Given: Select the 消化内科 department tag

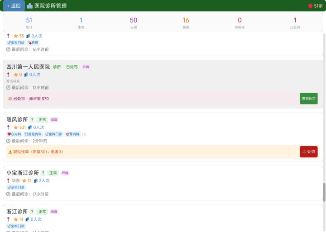Looking at the screenshot, I should click(x=33, y=134).
